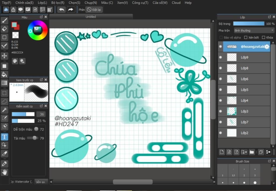Select the Select Eraser tool
The image size is (276, 191).
(4, 126)
